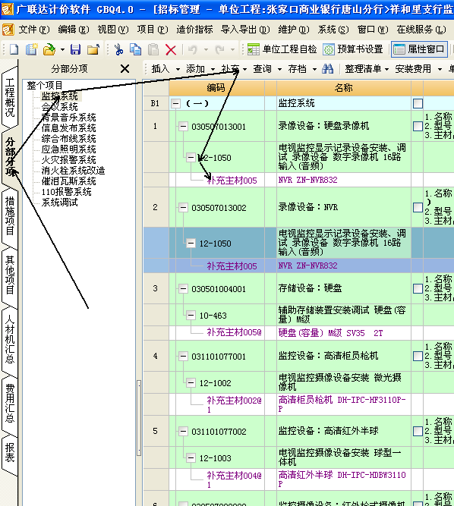Switch to the 其他项目 side tab
The width and height of the screenshot is (454, 506).
pos(10,275)
